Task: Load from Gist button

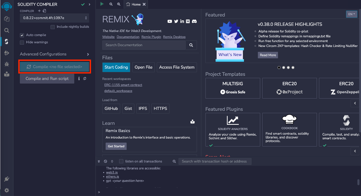Action: click(128, 109)
